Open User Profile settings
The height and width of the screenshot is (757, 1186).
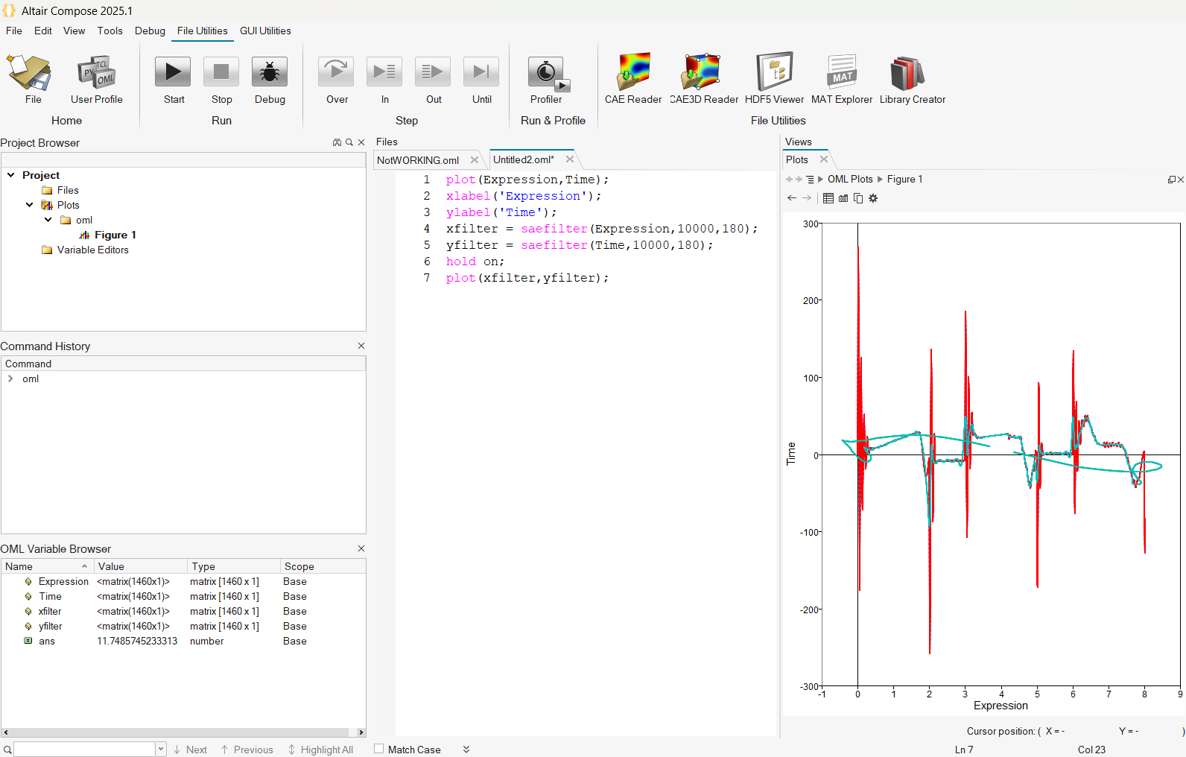tap(96, 78)
